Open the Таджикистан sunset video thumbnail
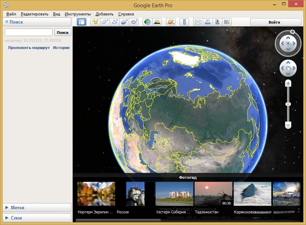This screenshot has width=306, height=225. 213,194
